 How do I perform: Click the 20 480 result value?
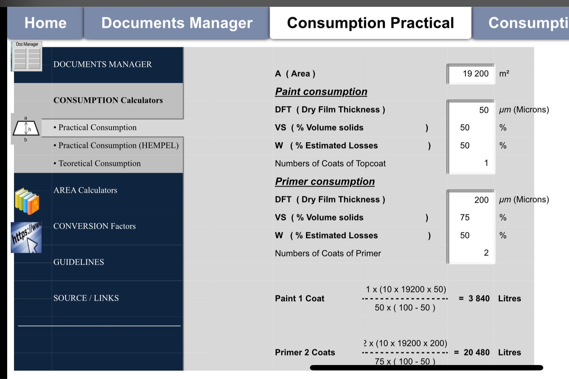pyautogui.click(x=477, y=352)
